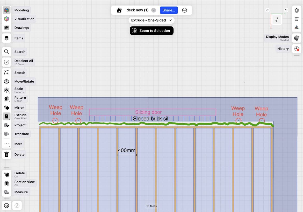Open the Items layers icon
This screenshot has height=212, width=303.
click(x=7, y=38)
